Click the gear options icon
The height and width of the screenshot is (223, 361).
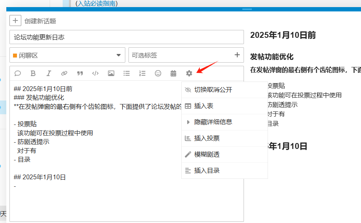pos(189,73)
